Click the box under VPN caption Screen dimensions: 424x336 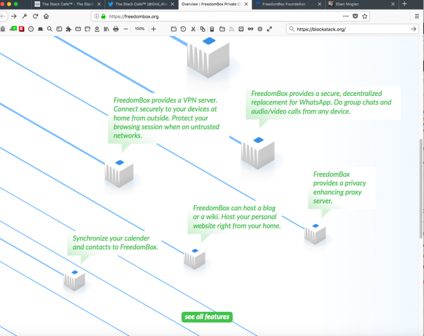point(119,173)
